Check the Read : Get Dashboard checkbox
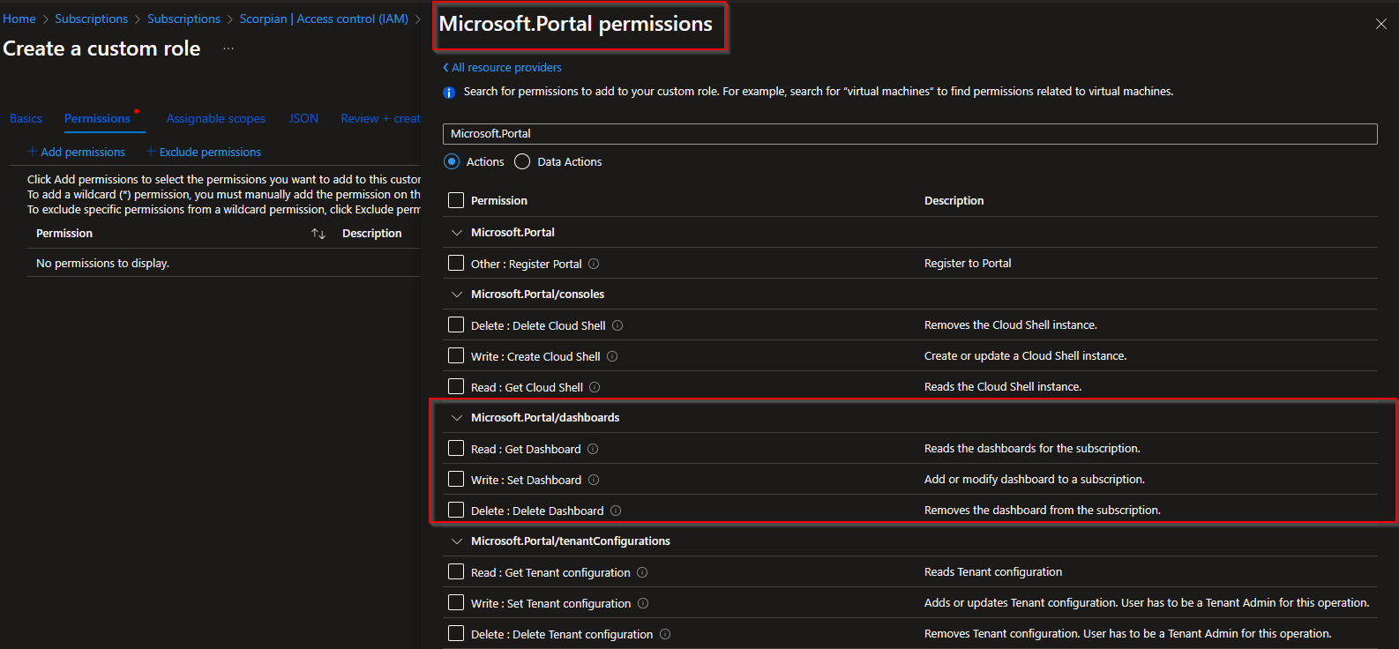1399x649 pixels. pyautogui.click(x=456, y=448)
